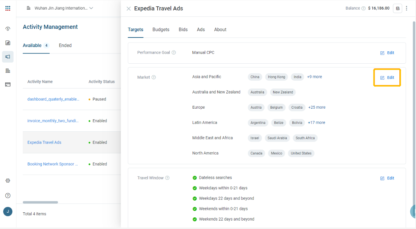Click the Weekdays 22 days and beyond check icon

pyautogui.click(x=195, y=199)
